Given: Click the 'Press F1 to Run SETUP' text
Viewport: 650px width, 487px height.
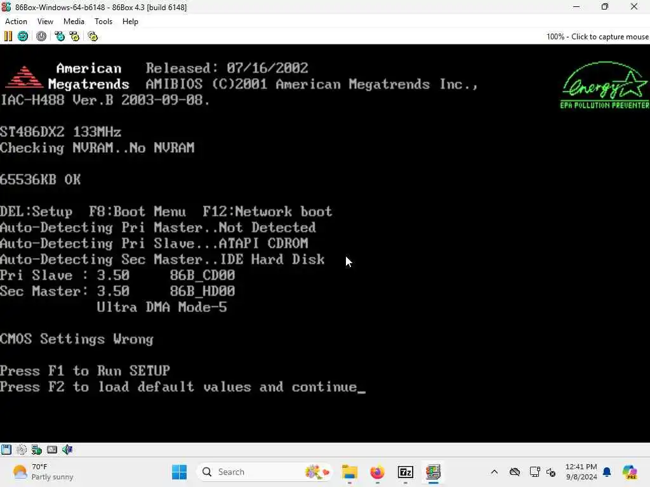Looking at the screenshot, I should click(x=85, y=370).
